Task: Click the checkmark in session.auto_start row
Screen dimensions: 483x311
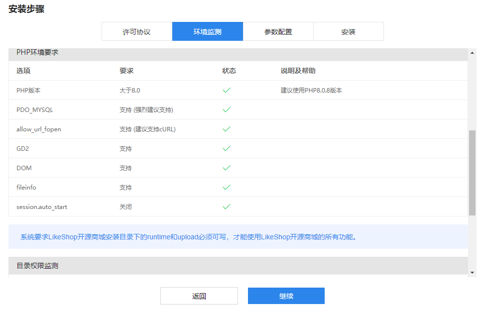Action: pos(227,207)
